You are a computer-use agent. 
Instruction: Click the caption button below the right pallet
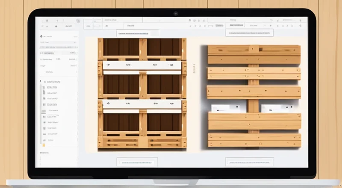249,162
